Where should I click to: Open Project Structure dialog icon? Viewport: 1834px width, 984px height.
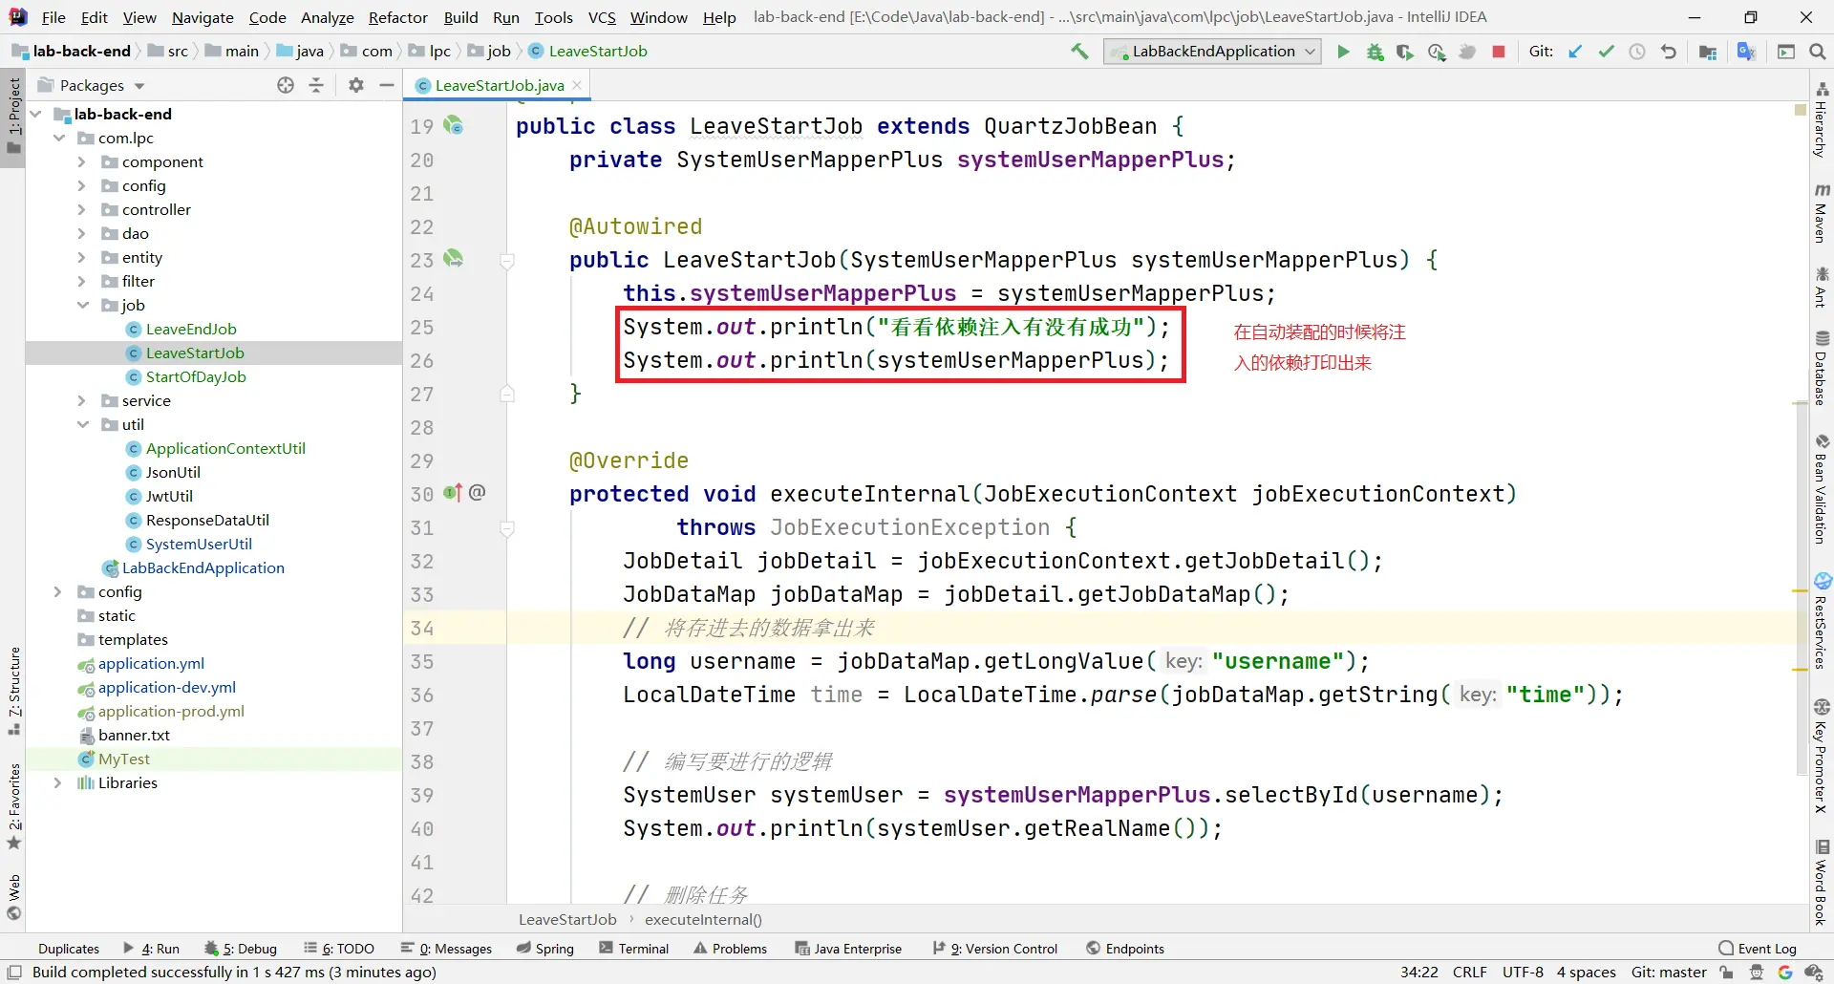coord(1708,52)
